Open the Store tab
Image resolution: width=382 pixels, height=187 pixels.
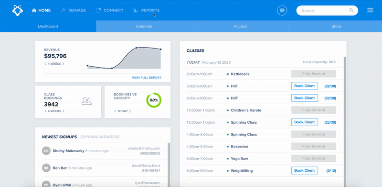(336, 26)
